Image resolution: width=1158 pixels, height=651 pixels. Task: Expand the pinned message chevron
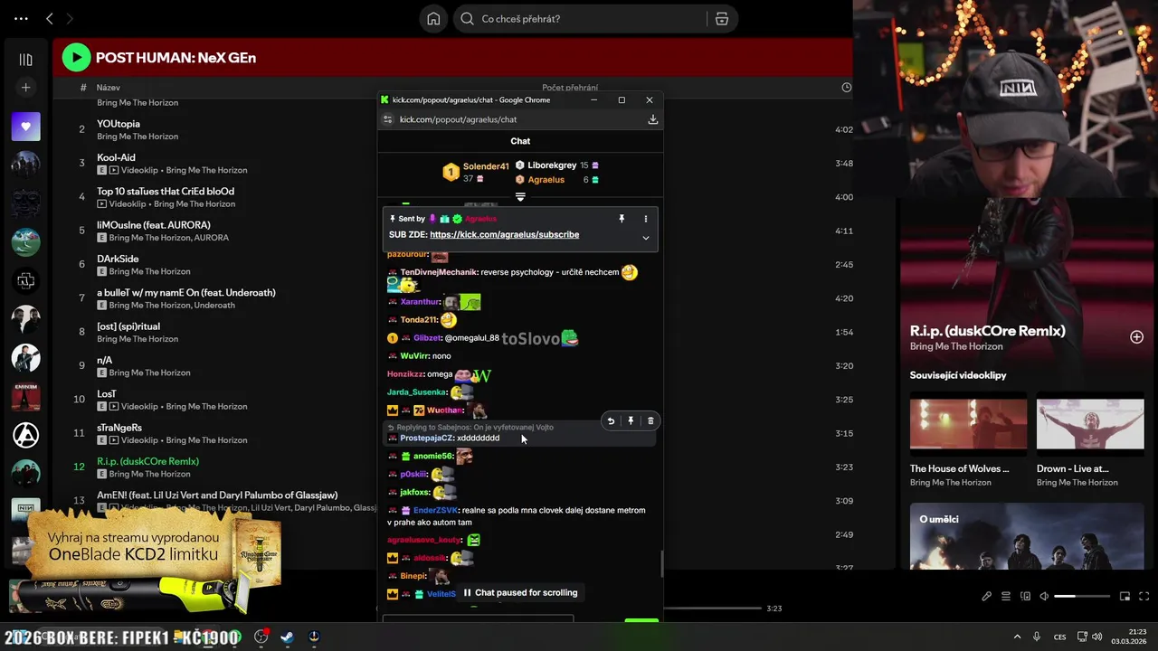pos(645,238)
